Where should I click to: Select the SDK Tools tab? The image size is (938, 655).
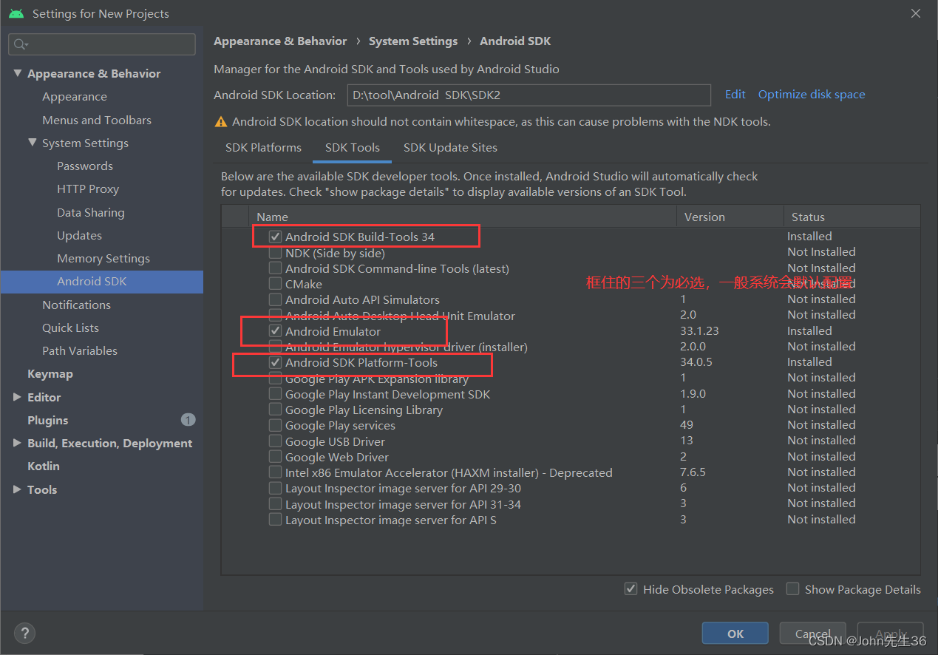[353, 148]
